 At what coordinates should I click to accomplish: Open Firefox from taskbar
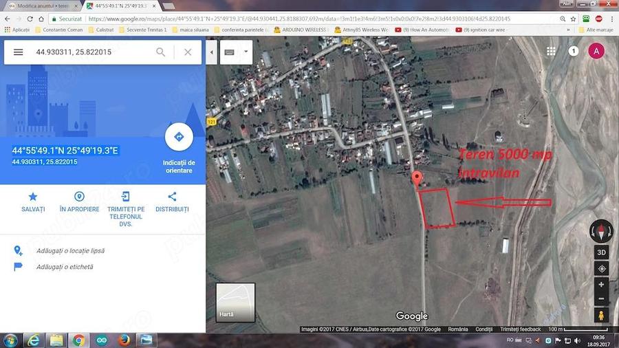[124, 340]
